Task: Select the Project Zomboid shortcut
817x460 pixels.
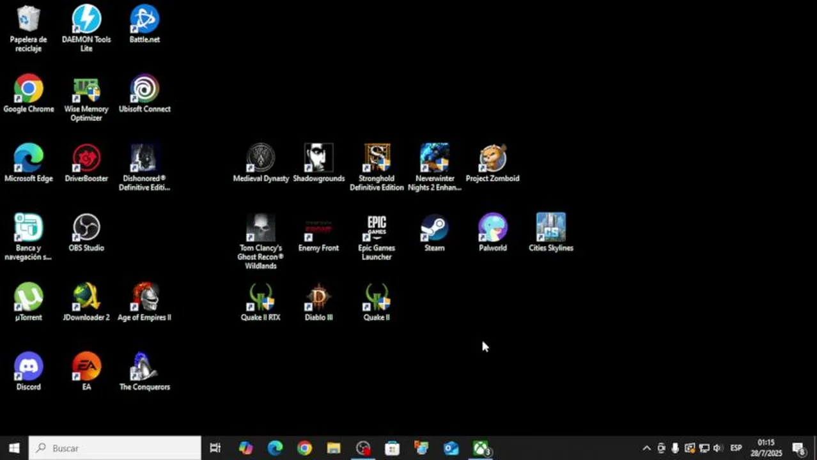Action: coord(492,164)
